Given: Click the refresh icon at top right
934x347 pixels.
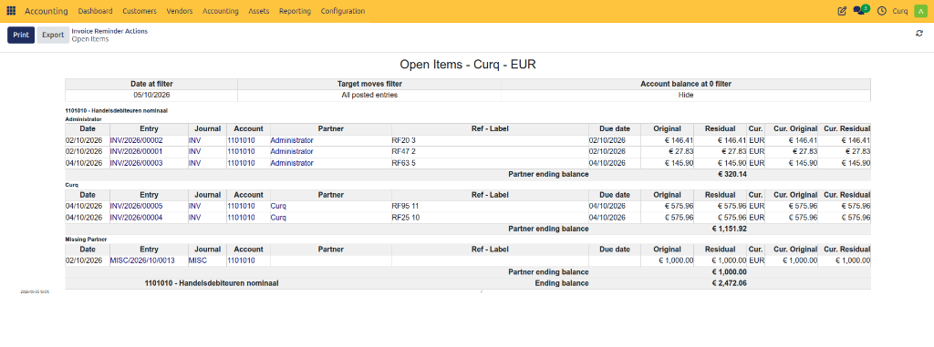Looking at the screenshot, I should tap(919, 34).
